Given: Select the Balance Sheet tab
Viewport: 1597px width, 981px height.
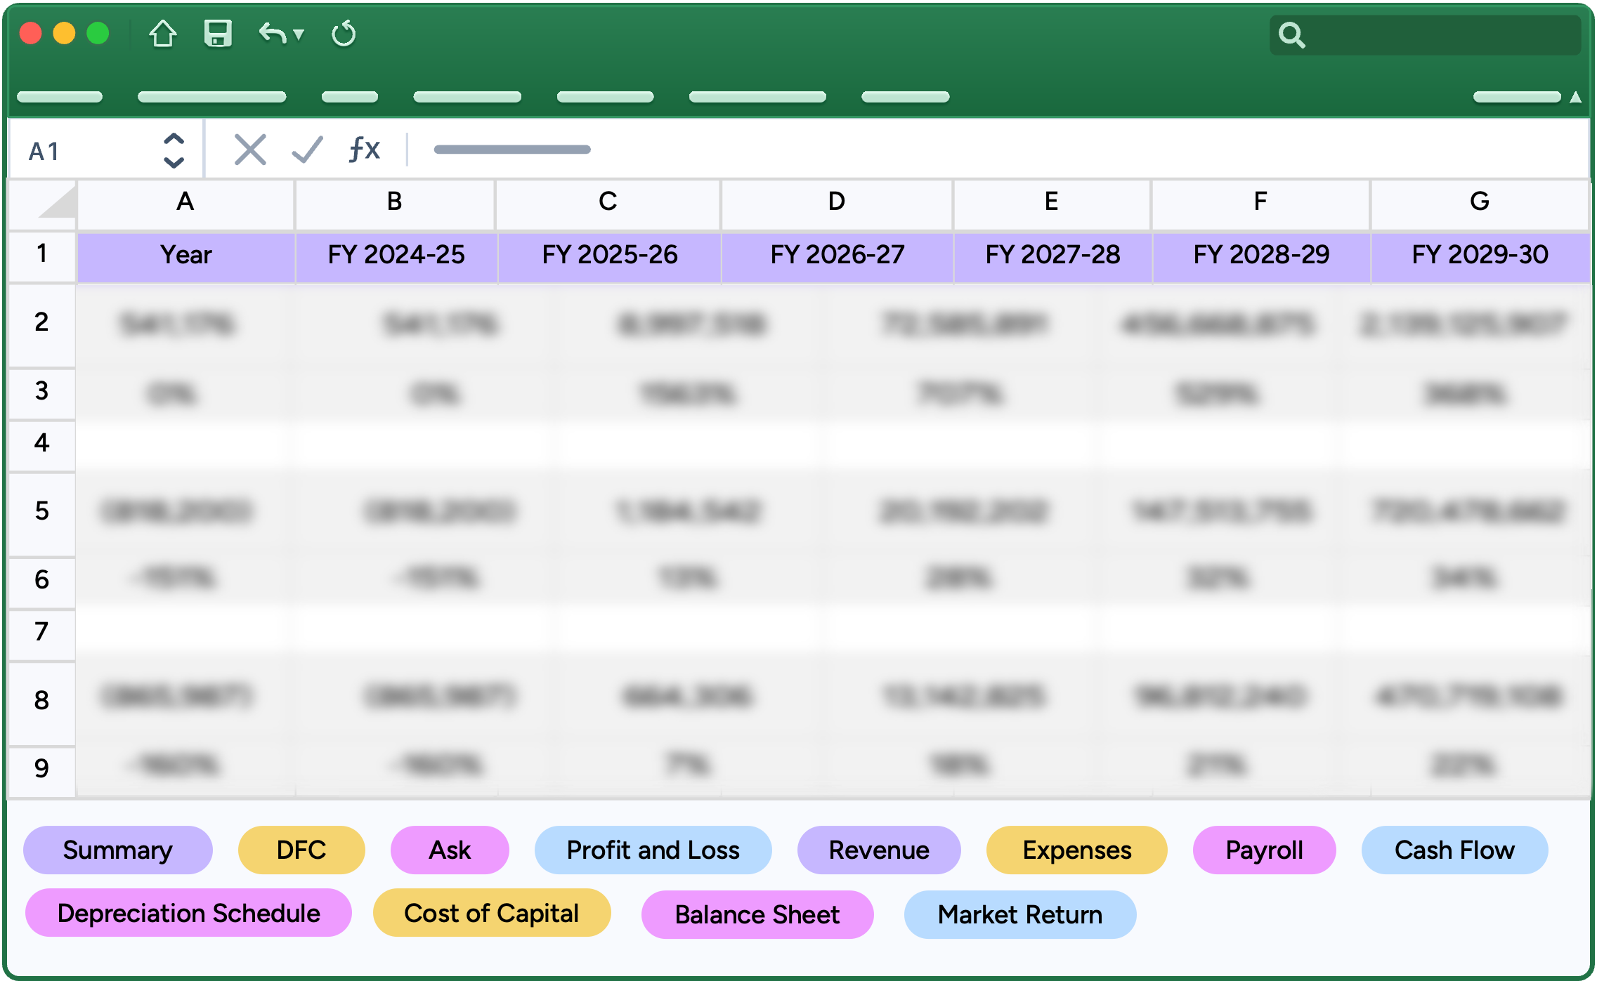Looking at the screenshot, I should click(757, 914).
